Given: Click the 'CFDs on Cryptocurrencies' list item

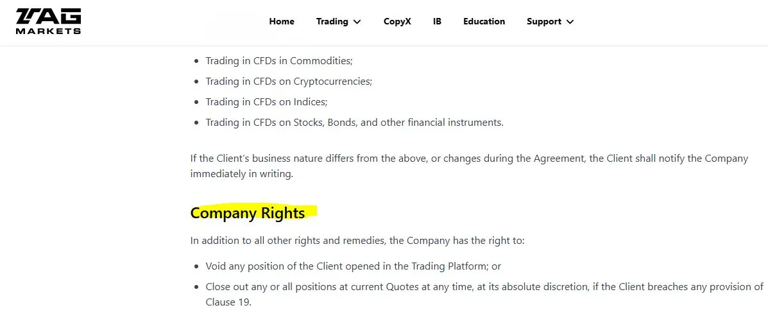Looking at the screenshot, I should click(289, 82).
